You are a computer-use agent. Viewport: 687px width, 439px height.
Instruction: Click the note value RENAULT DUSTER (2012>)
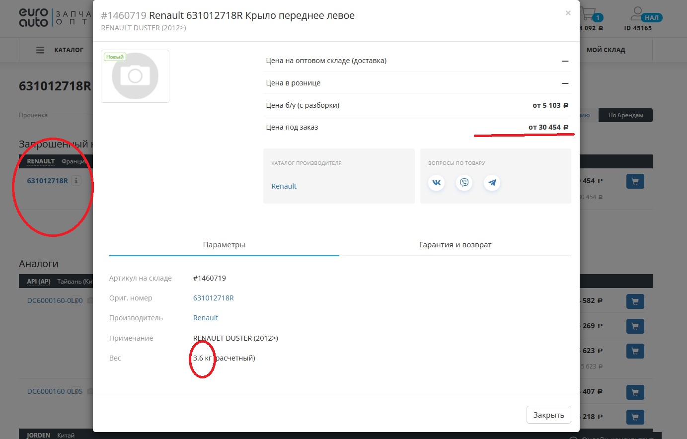(x=235, y=338)
